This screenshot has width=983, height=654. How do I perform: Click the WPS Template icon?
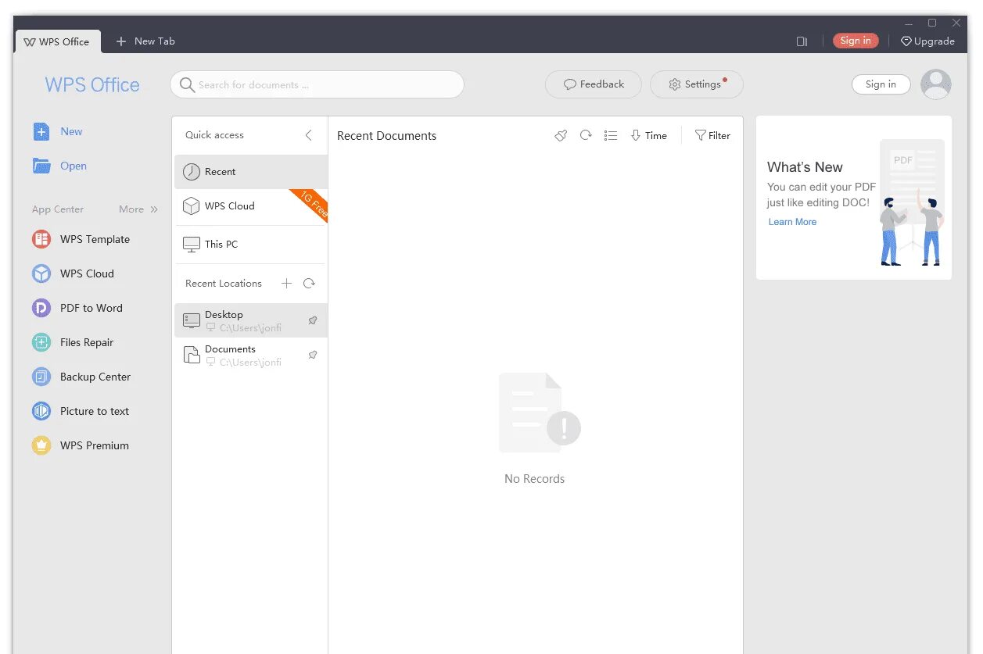[x=41, y=239]
